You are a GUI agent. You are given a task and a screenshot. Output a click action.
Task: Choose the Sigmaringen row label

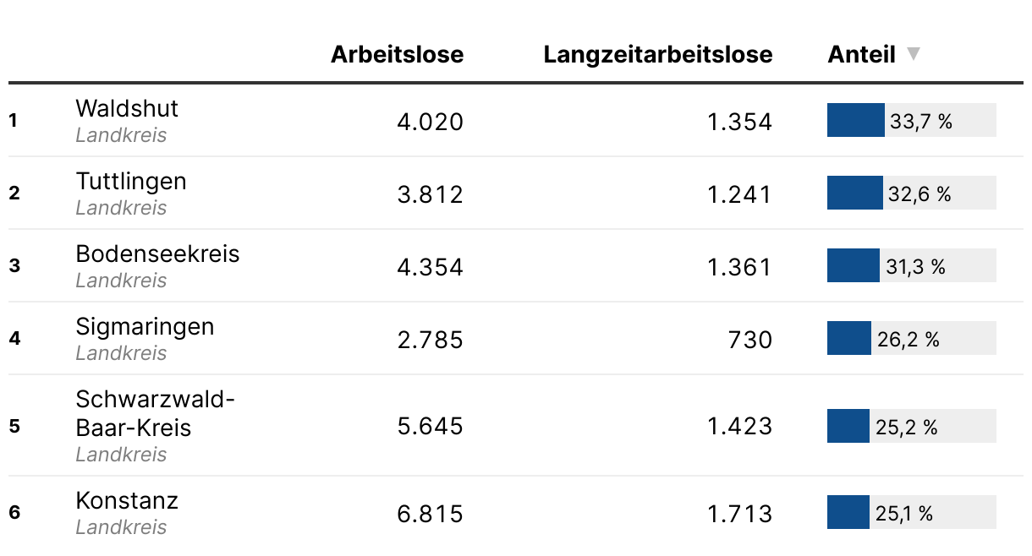pos(145,326)
